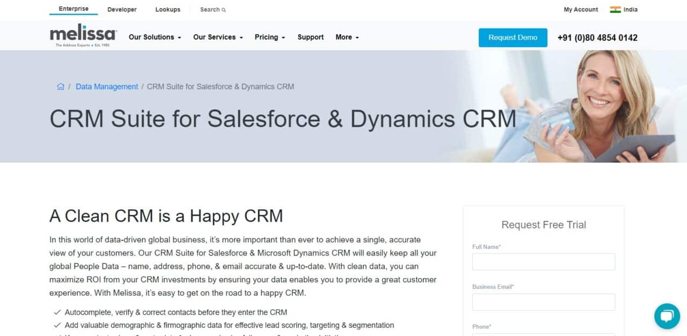The width and height of the screenshot is (687, 336).
Task: Expand the Our Services menu
Action: pyautogui.click(x=218, y=37)
